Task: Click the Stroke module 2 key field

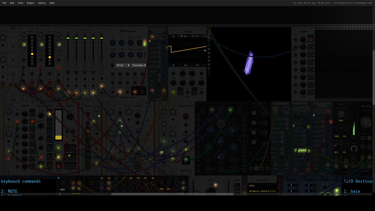Action: pyautogui.click(x=309, y=191)
